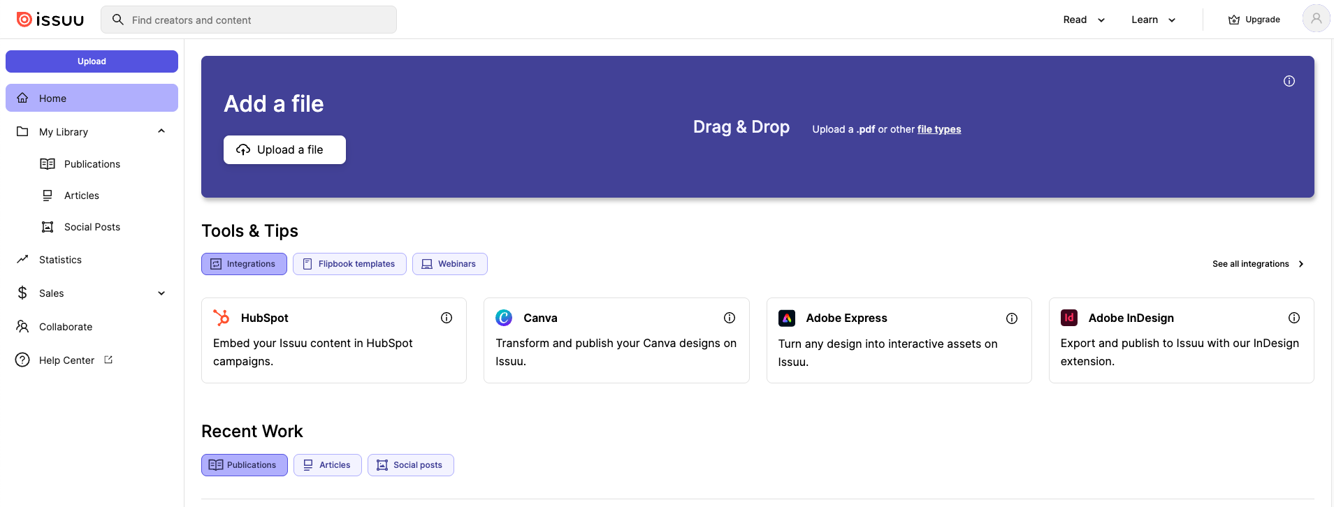The width and height of the screenshot is (1334, 507).
Task: Click the Upgrade button
Action: (x=1254, y=20)
